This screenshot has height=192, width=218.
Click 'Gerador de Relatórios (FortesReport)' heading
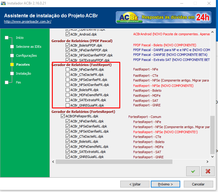point(83,112)
